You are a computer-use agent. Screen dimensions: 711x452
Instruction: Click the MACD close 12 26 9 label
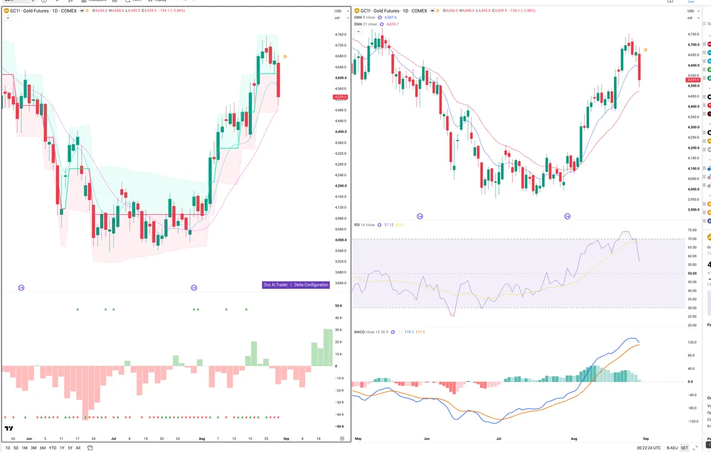point(371,332)
